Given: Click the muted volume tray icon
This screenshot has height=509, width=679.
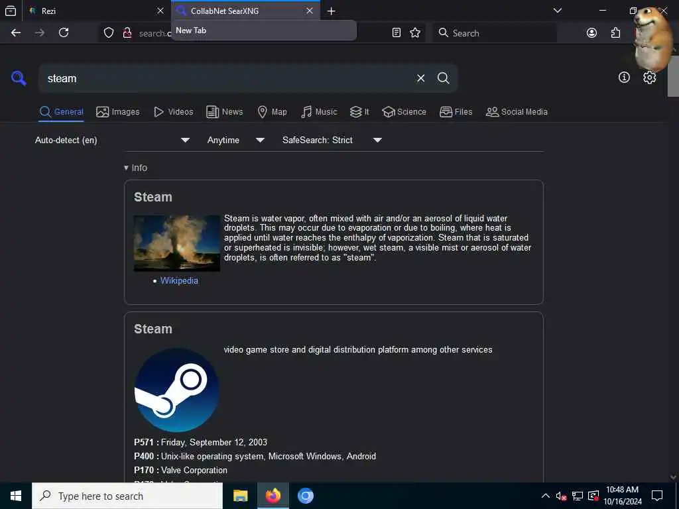Looking at the screenshot, I should point(561,496).
